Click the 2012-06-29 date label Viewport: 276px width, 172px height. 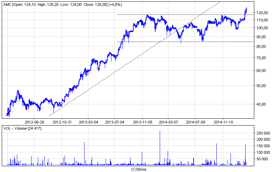(x=34, y=122)
